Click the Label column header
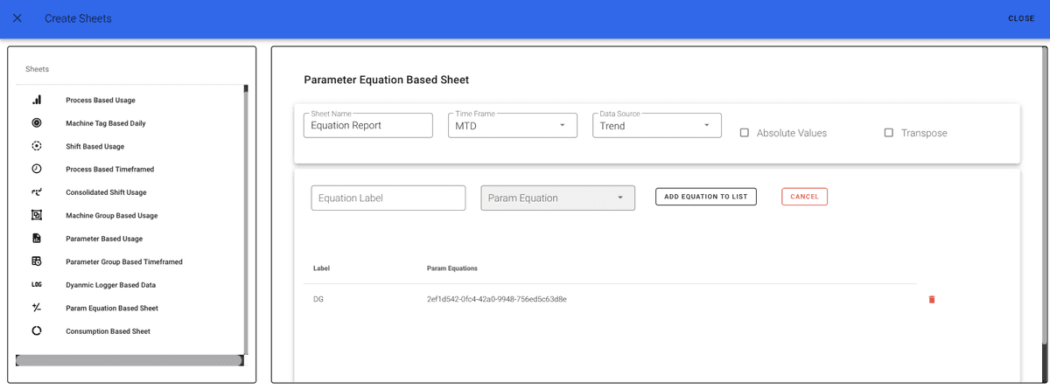 tap(321, 268)
